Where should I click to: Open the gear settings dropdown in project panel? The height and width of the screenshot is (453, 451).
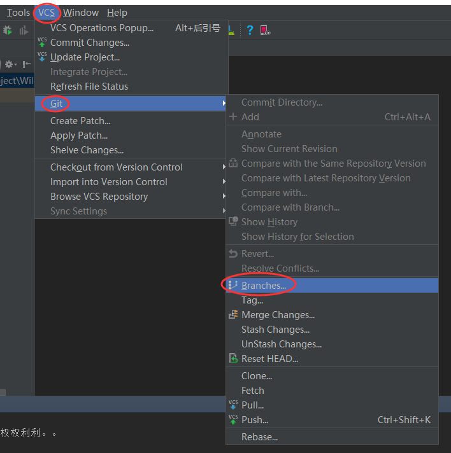pyautogui.click(x=11, y=64)
